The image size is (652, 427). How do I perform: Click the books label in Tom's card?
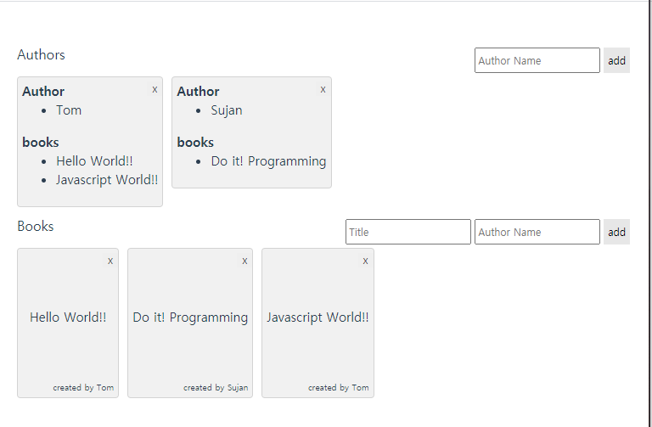41,143
